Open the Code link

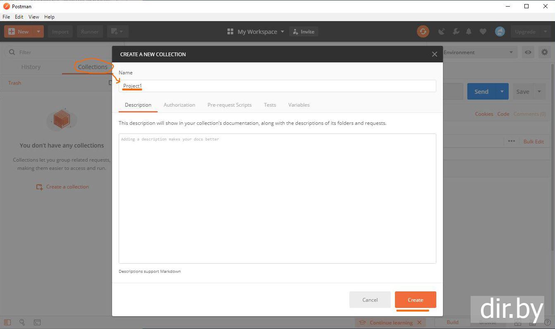point(503,114)
